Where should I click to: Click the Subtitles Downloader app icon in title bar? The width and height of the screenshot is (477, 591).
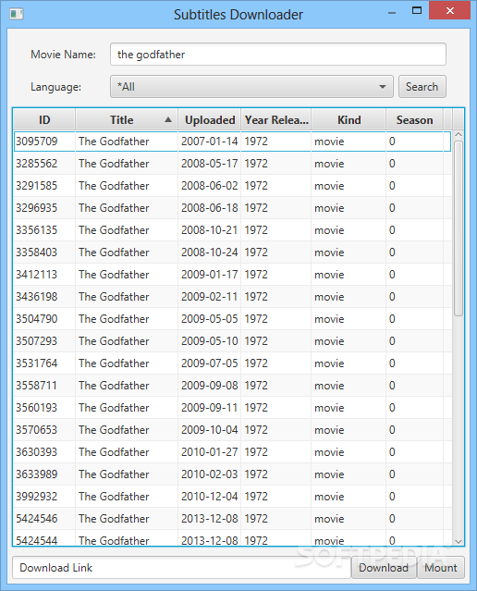(x=17, y=14)
